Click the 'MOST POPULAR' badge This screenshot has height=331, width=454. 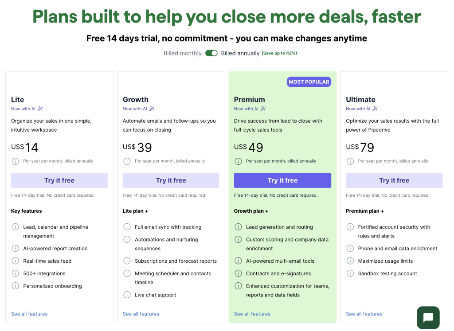[309, 82]
